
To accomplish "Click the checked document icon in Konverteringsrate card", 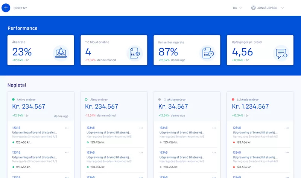I will tap(207, 53).
